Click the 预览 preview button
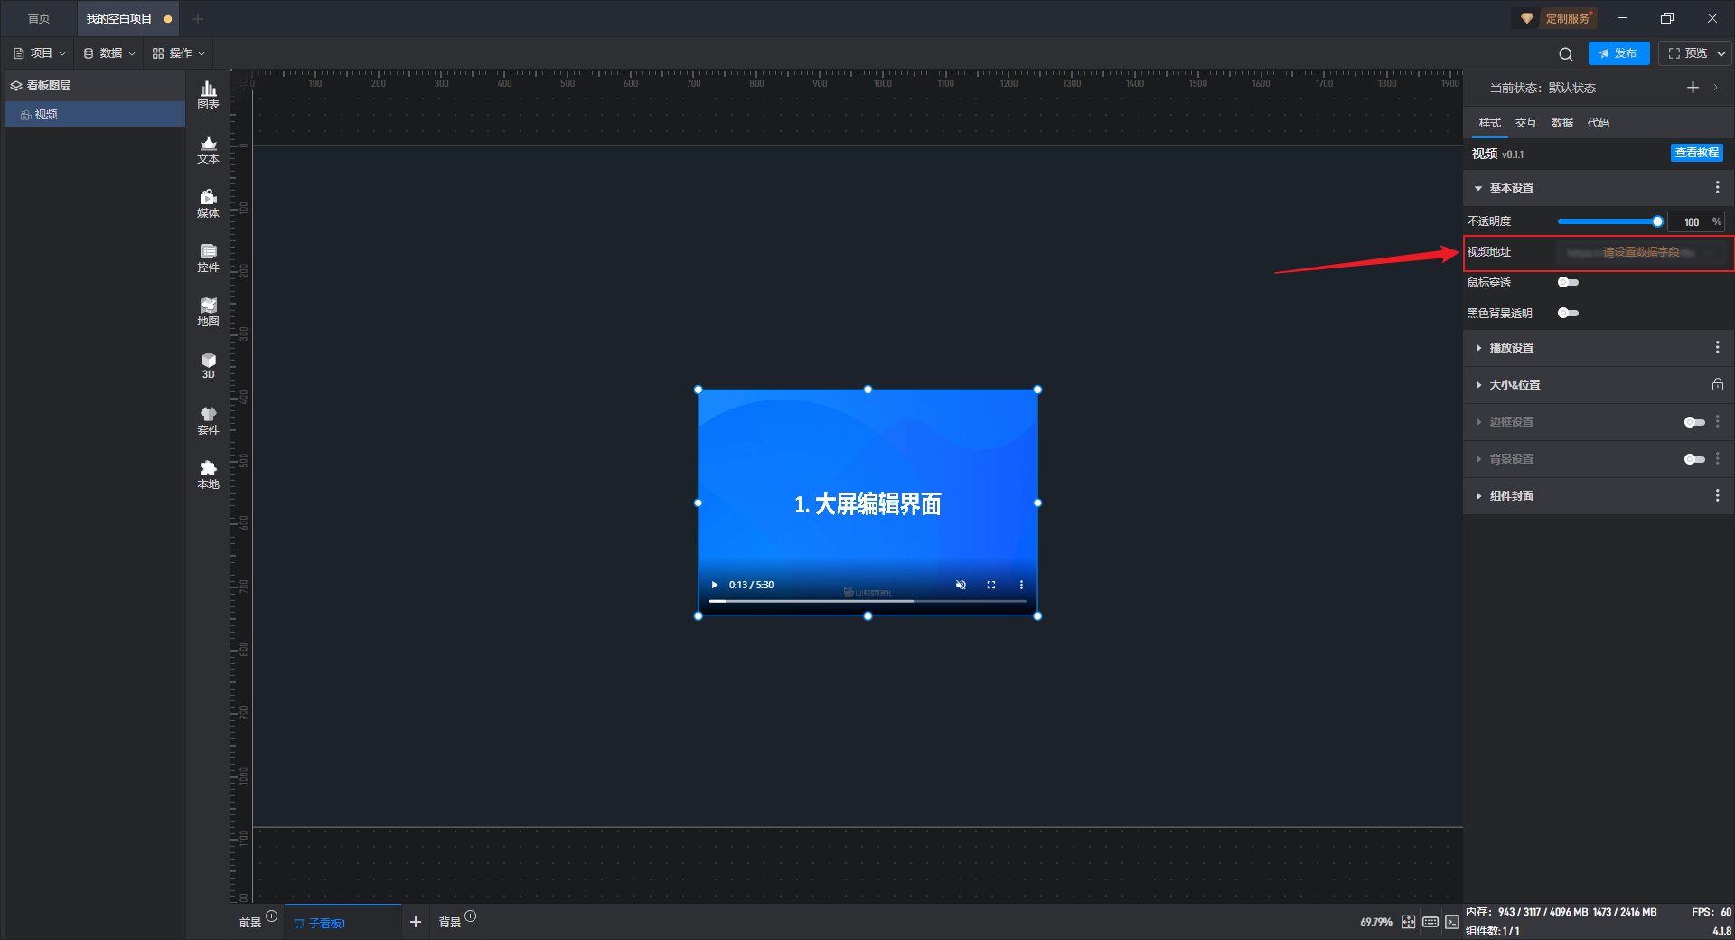This screenshot has height=940, width=1735. click(x=1687, y=53)
